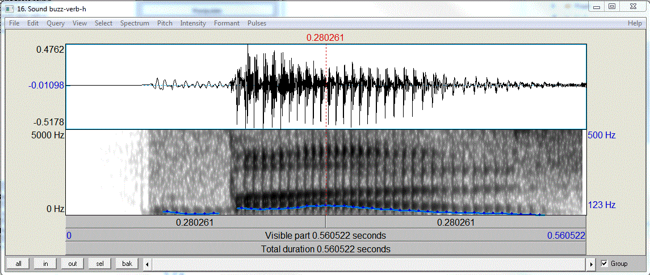The image size is (650, 275).
Task: Open the Pitch menu
Action: coord(165,23)
